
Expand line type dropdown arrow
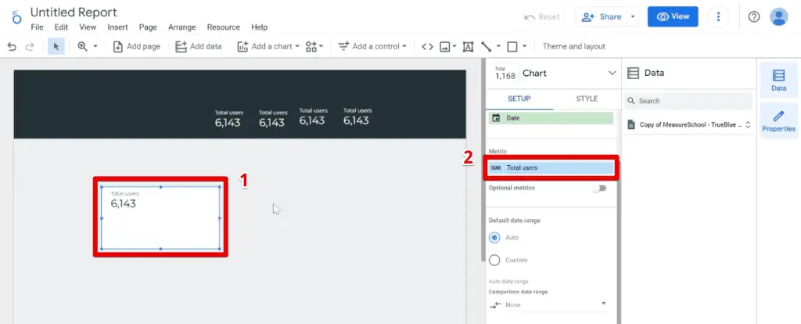click(498, 46)
